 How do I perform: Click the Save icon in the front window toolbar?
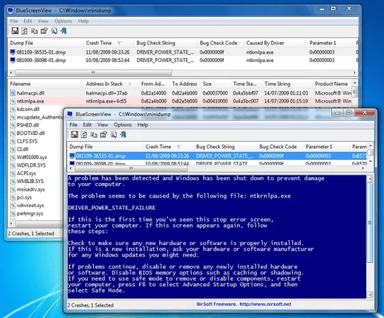(x=74, y=136)
